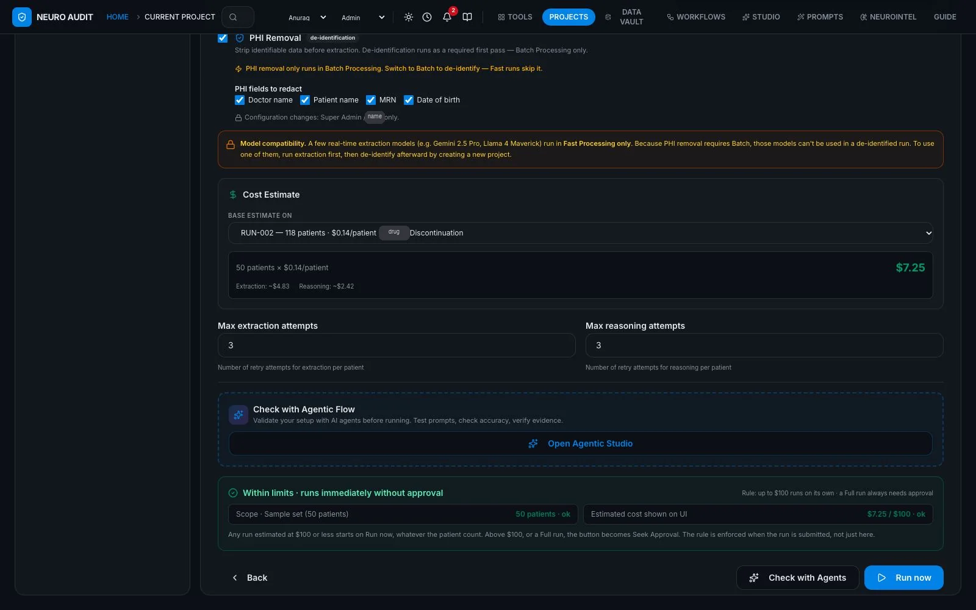Click the Data Vault database icon

click(608, 17)
